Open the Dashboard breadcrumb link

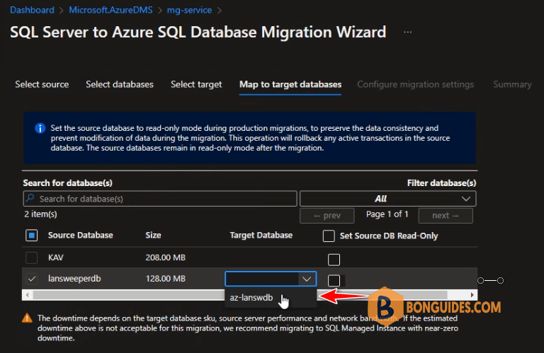coord(32,10)
